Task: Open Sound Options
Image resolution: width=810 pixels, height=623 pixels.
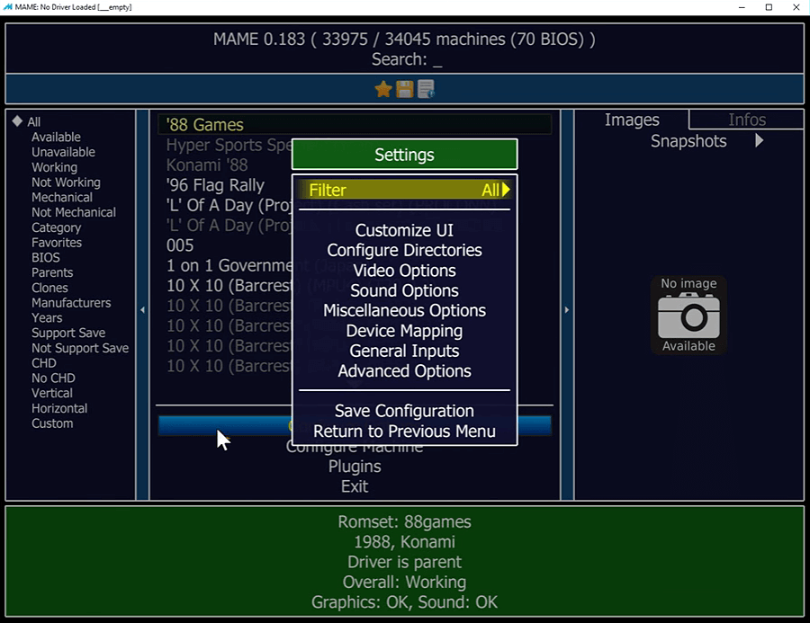Action: 404,290
